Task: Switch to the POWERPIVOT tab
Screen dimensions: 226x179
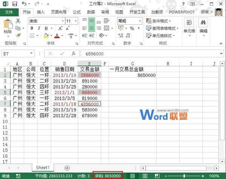Action: tap(182, 12)
